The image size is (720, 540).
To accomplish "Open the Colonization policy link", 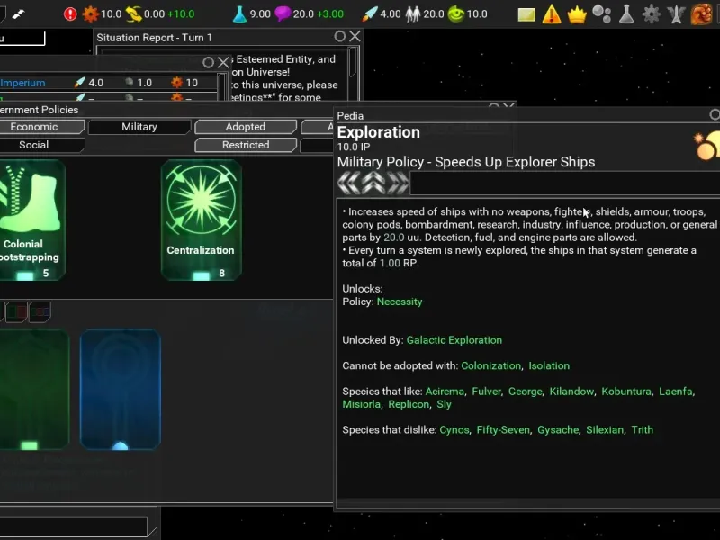I will 490,366.
